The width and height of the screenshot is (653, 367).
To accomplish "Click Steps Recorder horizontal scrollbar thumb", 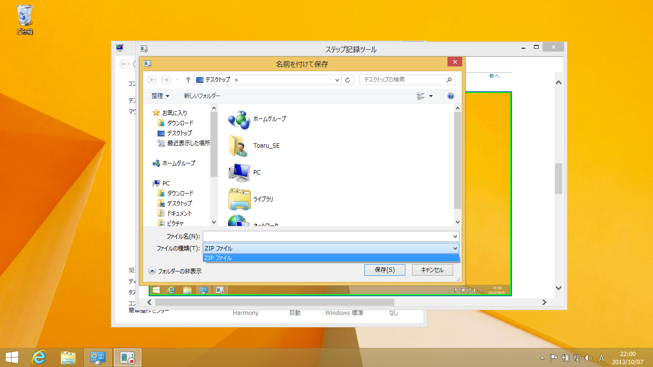I will (x=275, y=302).
